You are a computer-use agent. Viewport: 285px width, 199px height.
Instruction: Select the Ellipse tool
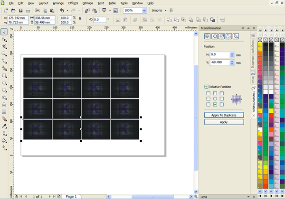[x=4, y=83]
